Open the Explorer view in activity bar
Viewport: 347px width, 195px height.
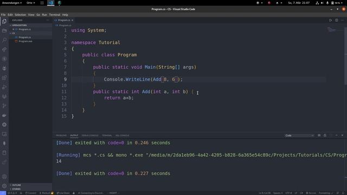click(x=4, y=21)
